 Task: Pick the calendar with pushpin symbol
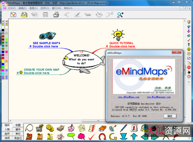click(x=134, y=128)
